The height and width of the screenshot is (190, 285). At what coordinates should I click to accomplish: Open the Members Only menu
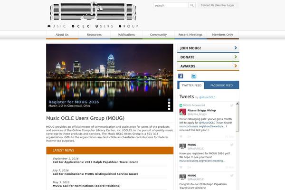tap(222, 35)
